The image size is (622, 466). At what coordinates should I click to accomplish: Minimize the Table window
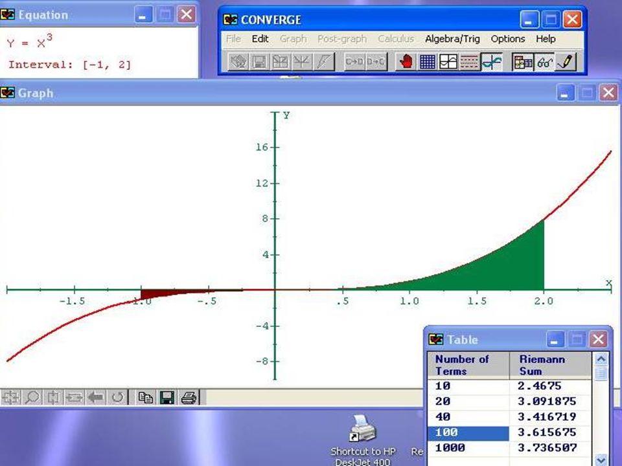[x=555, y=340]
